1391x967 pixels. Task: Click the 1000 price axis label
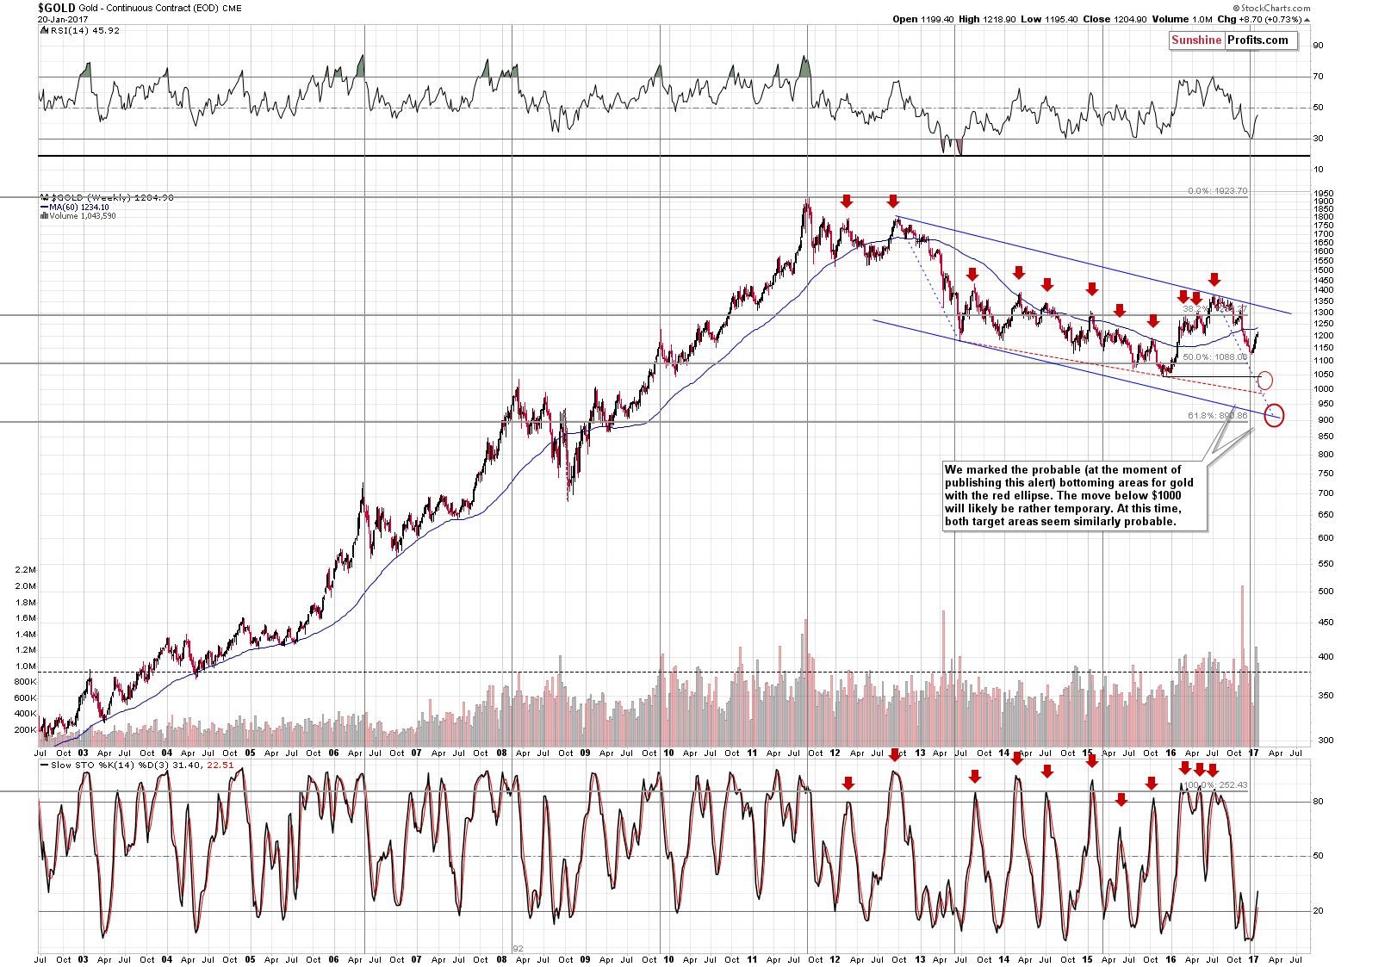(1324, 389)
